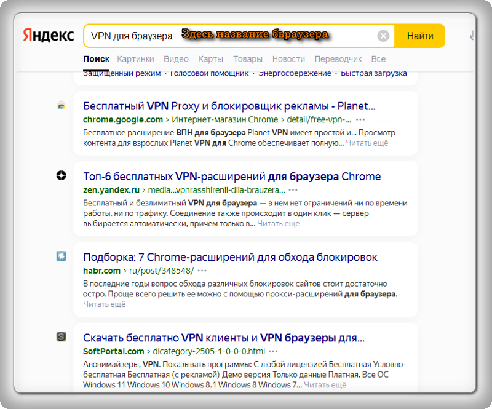Click the zen.yandex.ru result favicon

tap(61, 175)
